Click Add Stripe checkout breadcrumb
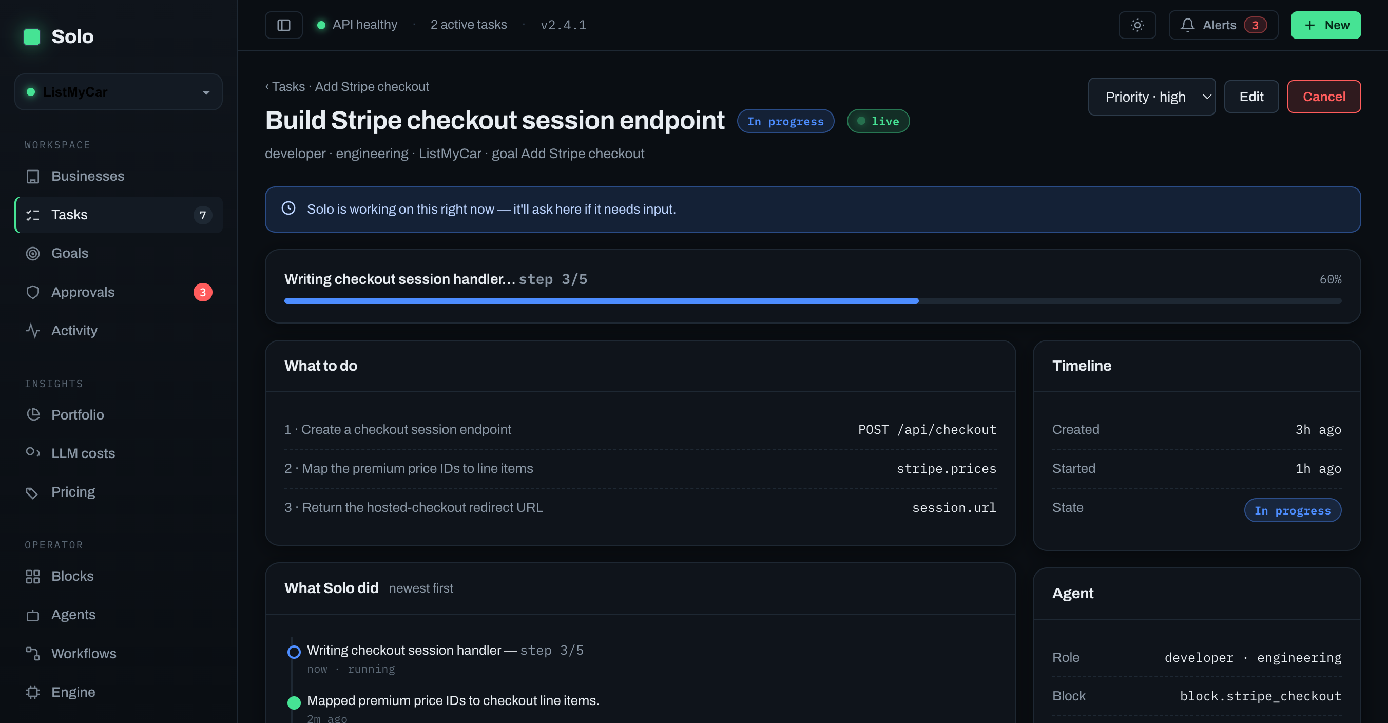 point(372,87)
